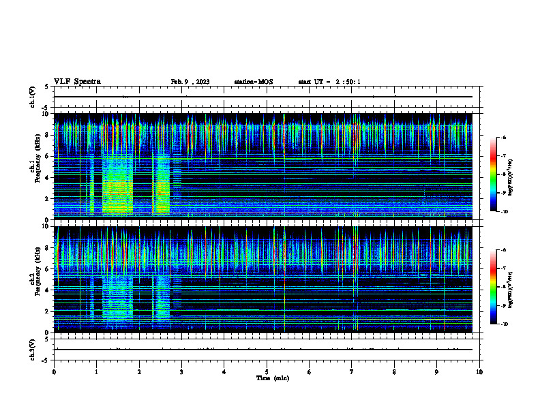Click the ch.2 color bar log(PSD) label
This screenshot has width=540, height=417.
click(x=511, y=290)
